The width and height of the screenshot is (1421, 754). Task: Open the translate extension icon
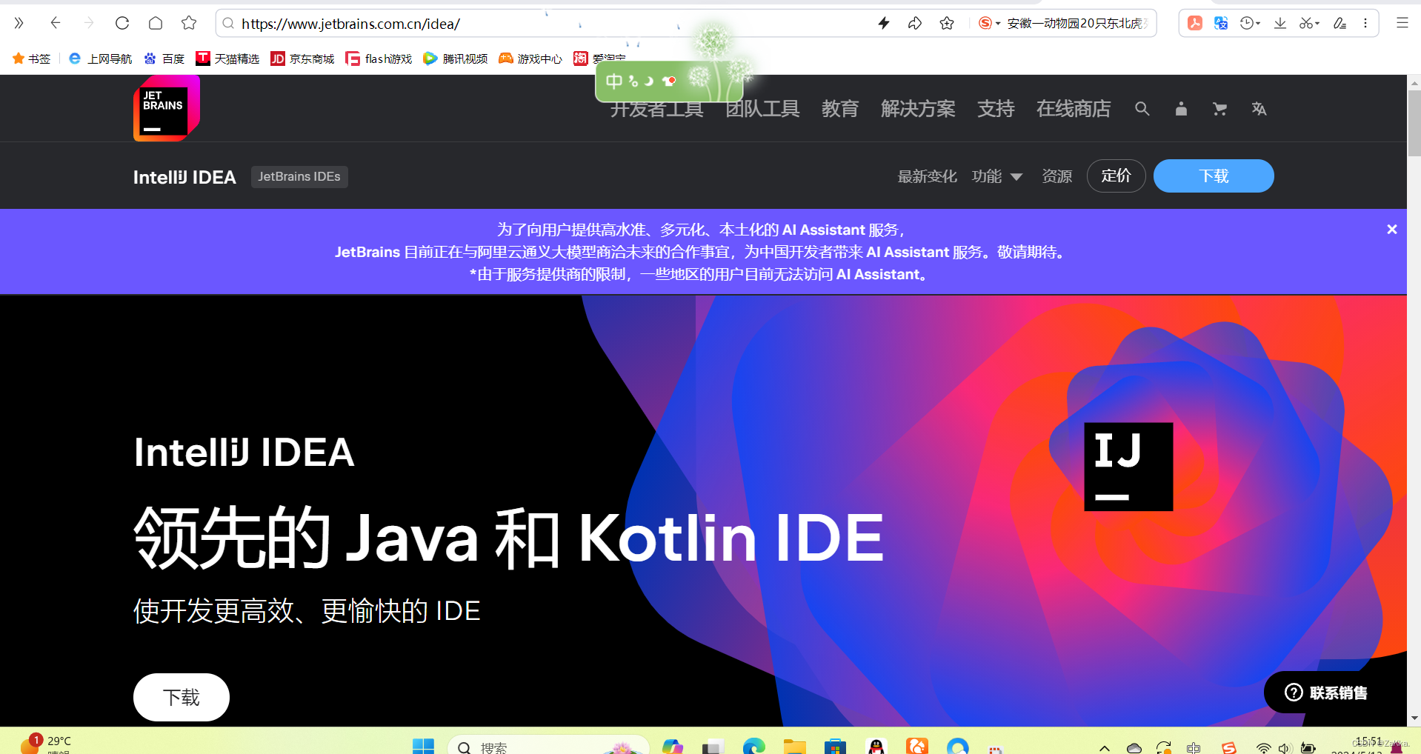1221,23
